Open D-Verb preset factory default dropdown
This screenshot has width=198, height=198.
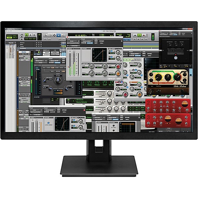click(55, 61)
